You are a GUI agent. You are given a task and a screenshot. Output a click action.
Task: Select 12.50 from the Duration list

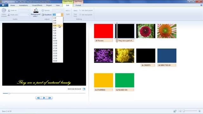coord(58,43)
